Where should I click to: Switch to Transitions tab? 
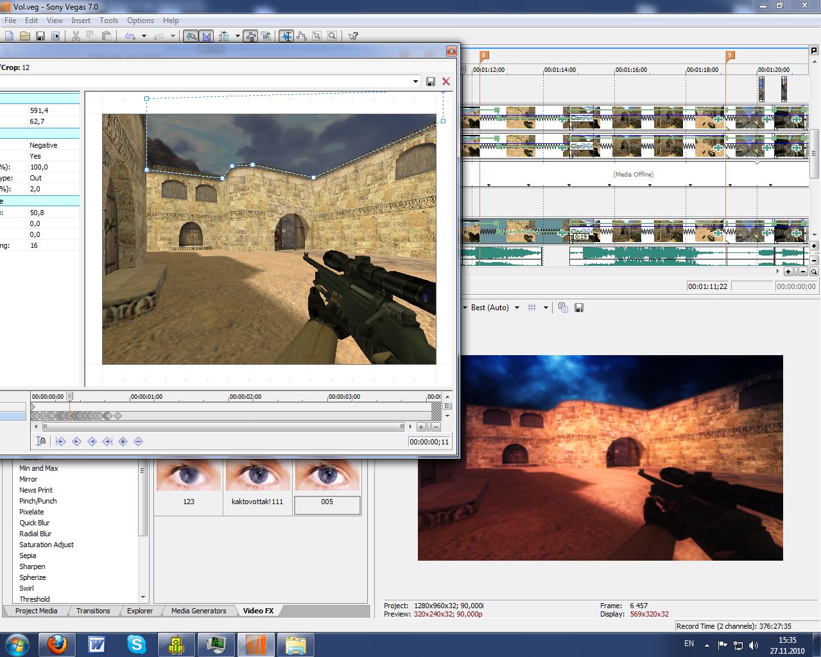pyautogui.click(x=93, y=611)
